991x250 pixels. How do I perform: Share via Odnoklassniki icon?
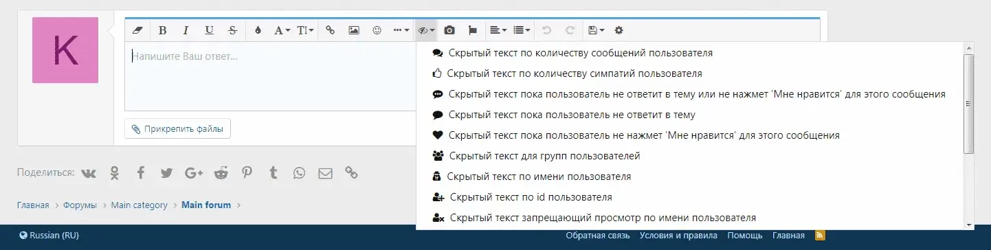point(115,173)
